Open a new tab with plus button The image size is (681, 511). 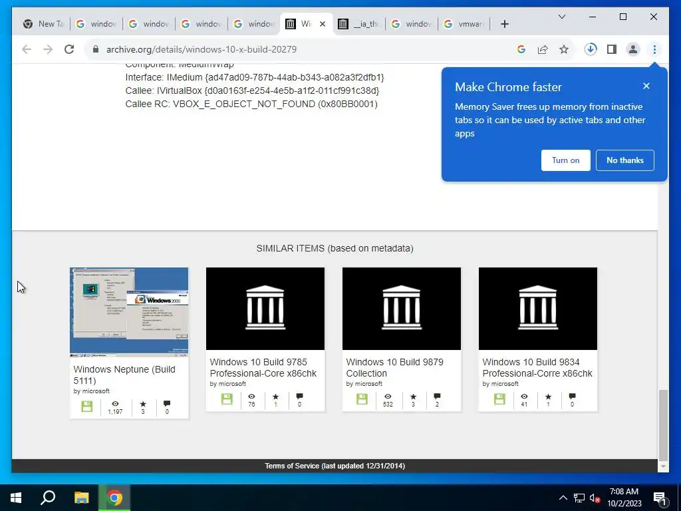(504, 24)
